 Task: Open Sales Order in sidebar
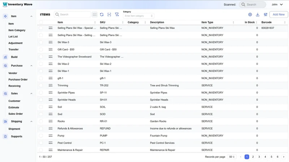tap(16, 114)
